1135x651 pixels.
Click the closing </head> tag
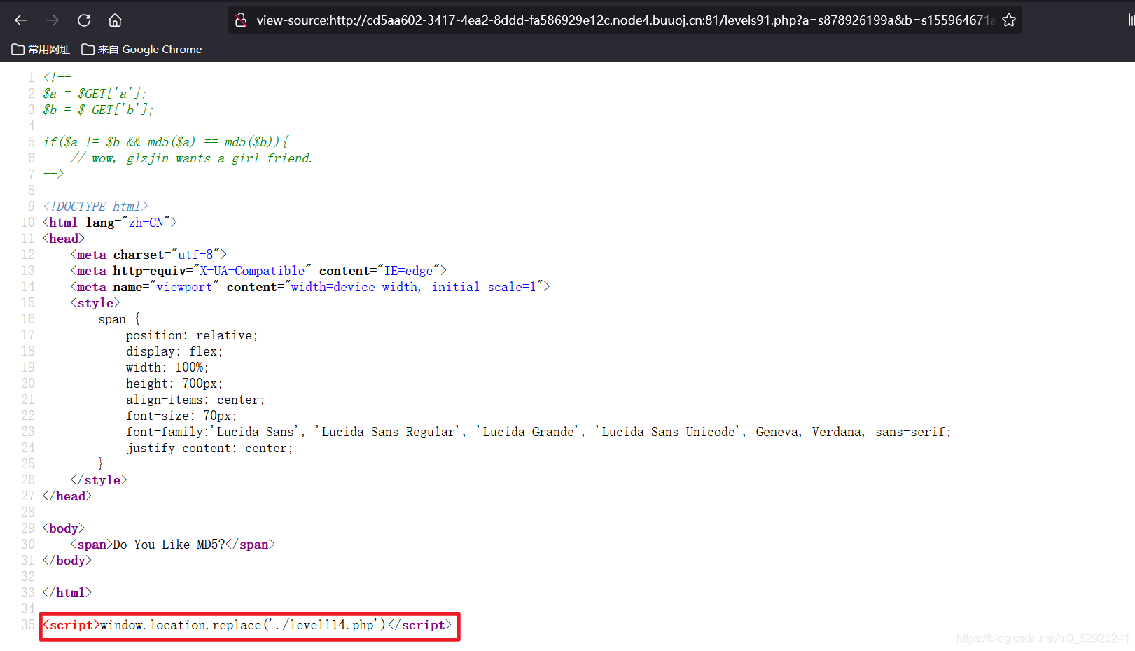click(x=67, y=496)
